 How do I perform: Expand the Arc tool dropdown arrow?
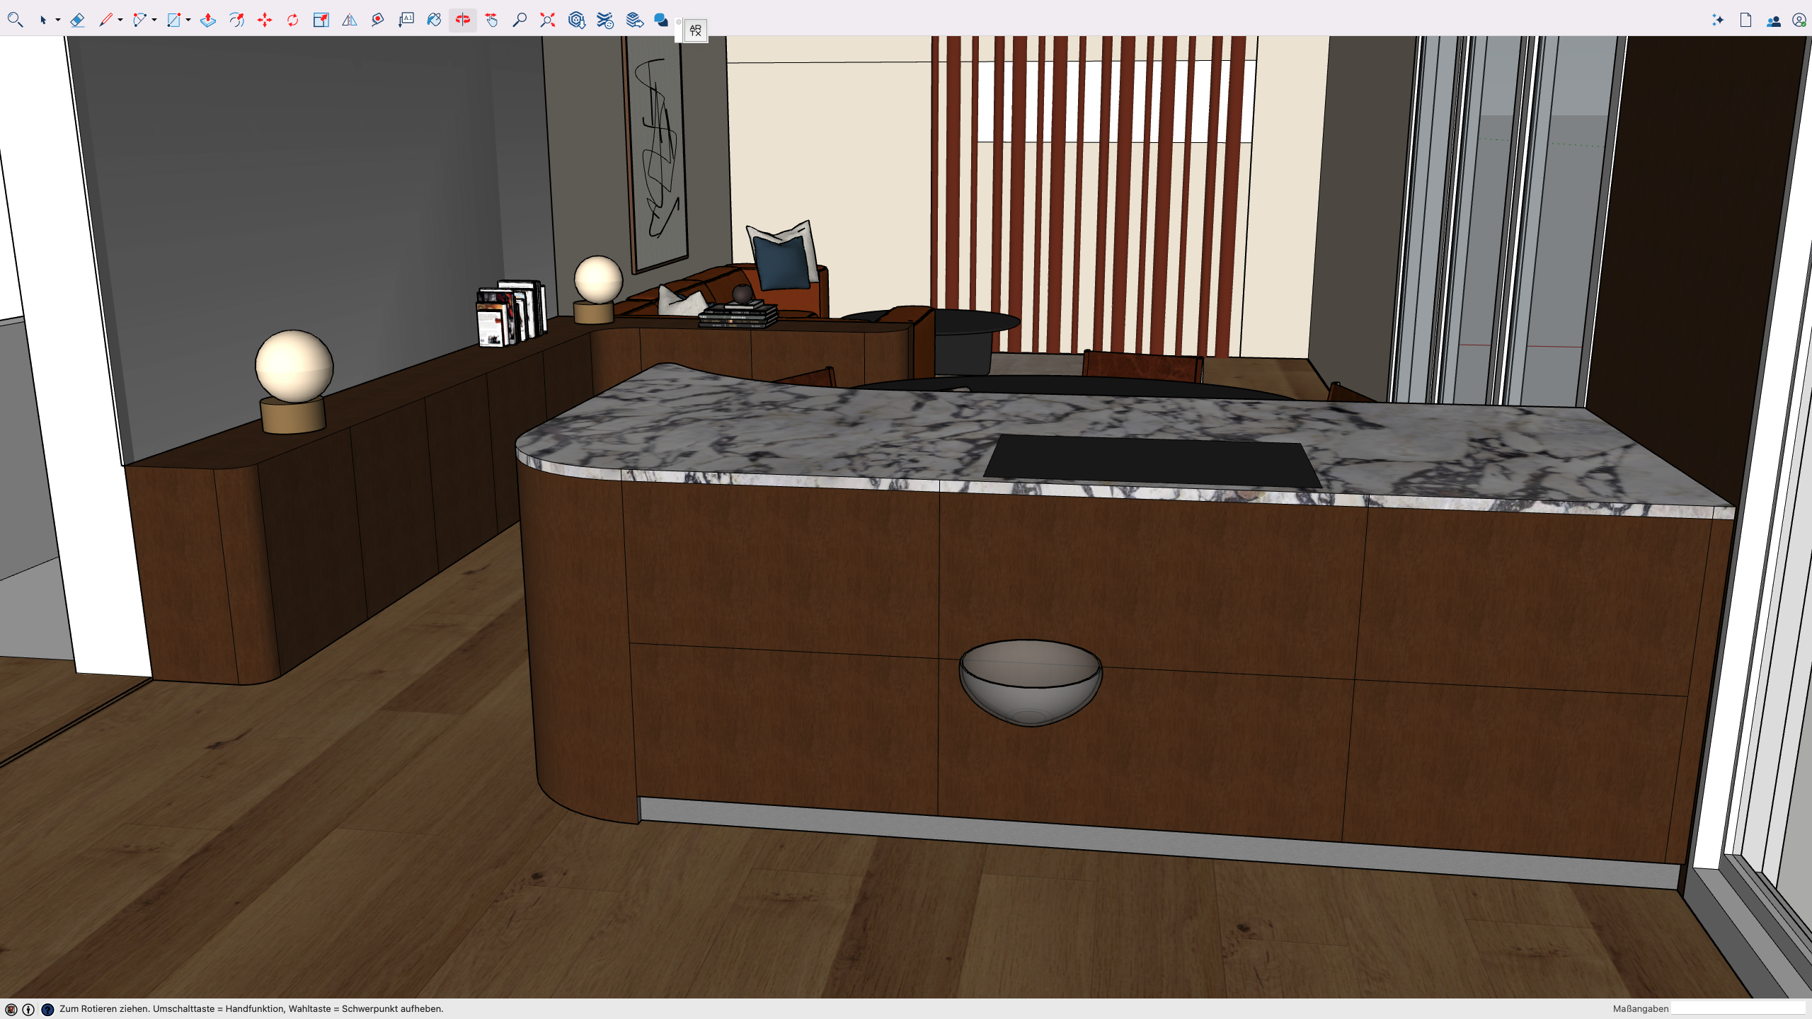click(x=154, y=20)
